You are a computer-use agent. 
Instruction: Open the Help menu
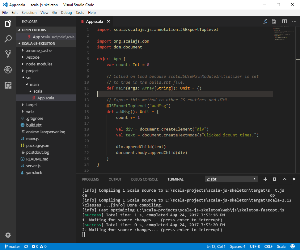(x=92, y=13)
